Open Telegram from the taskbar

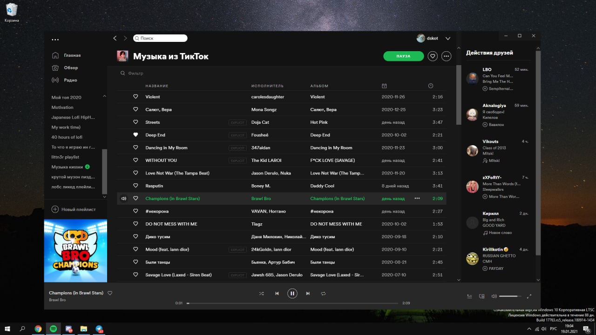point(99,328)
